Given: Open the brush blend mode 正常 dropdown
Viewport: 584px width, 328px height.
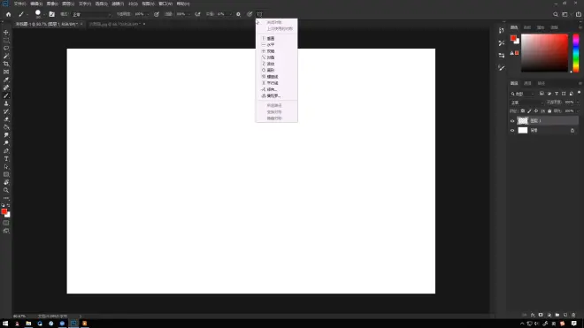Looking at the screenshot, I should coord(91,14).
